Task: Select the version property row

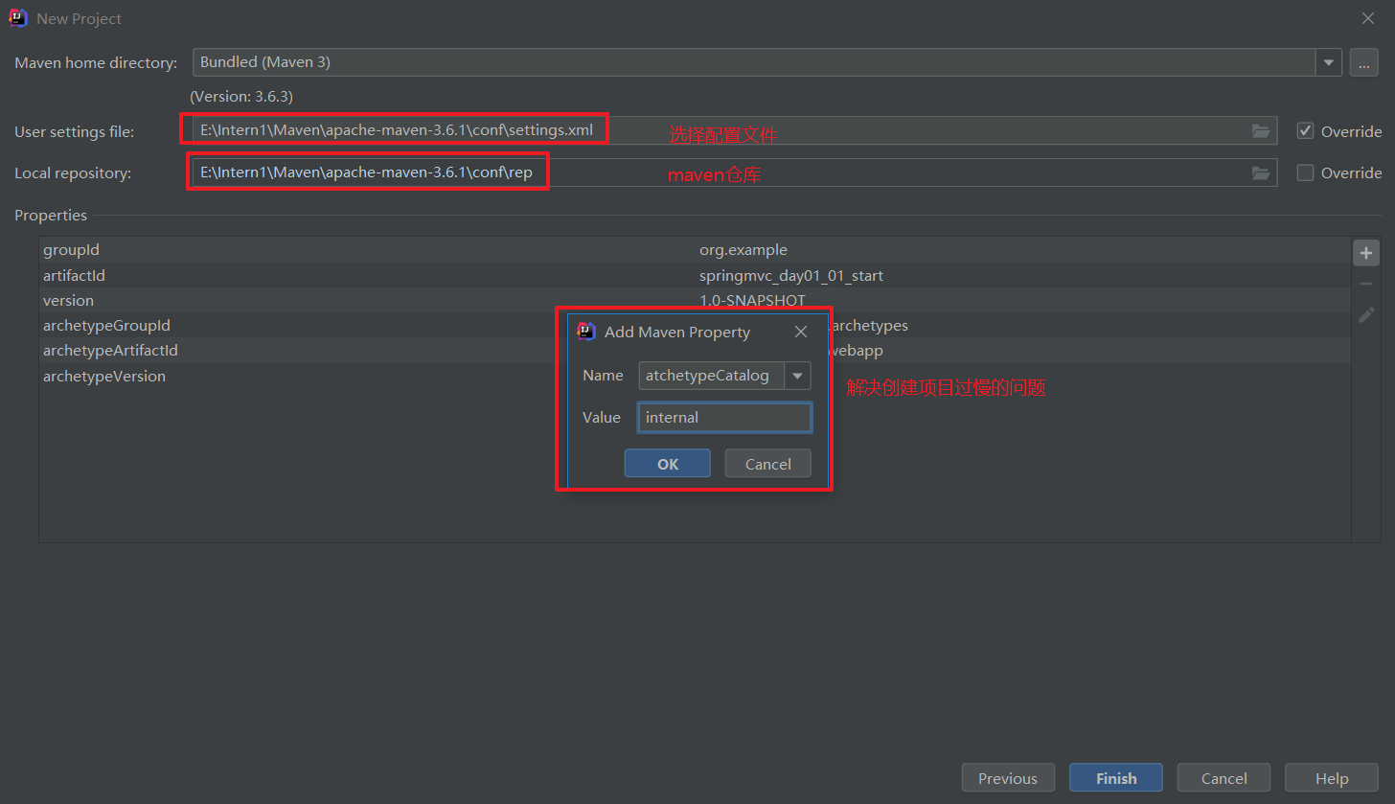Action: pos(695,300)
